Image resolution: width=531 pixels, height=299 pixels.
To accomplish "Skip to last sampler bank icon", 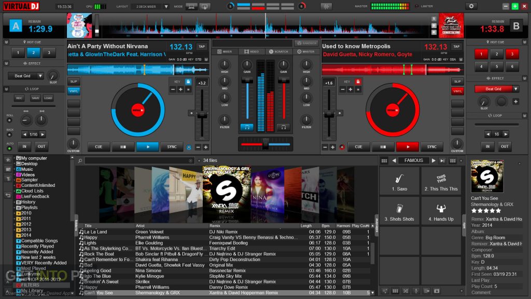I will pos(443,161).
